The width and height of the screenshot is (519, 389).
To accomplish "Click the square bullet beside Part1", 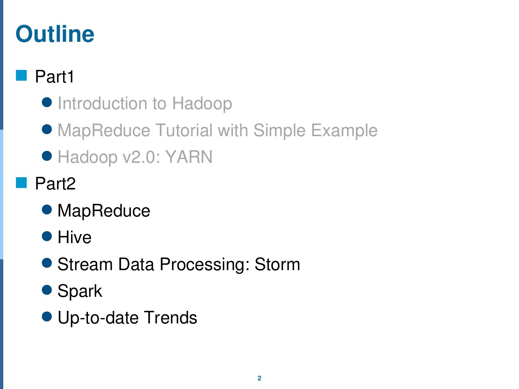I will (x=22, y=76).
